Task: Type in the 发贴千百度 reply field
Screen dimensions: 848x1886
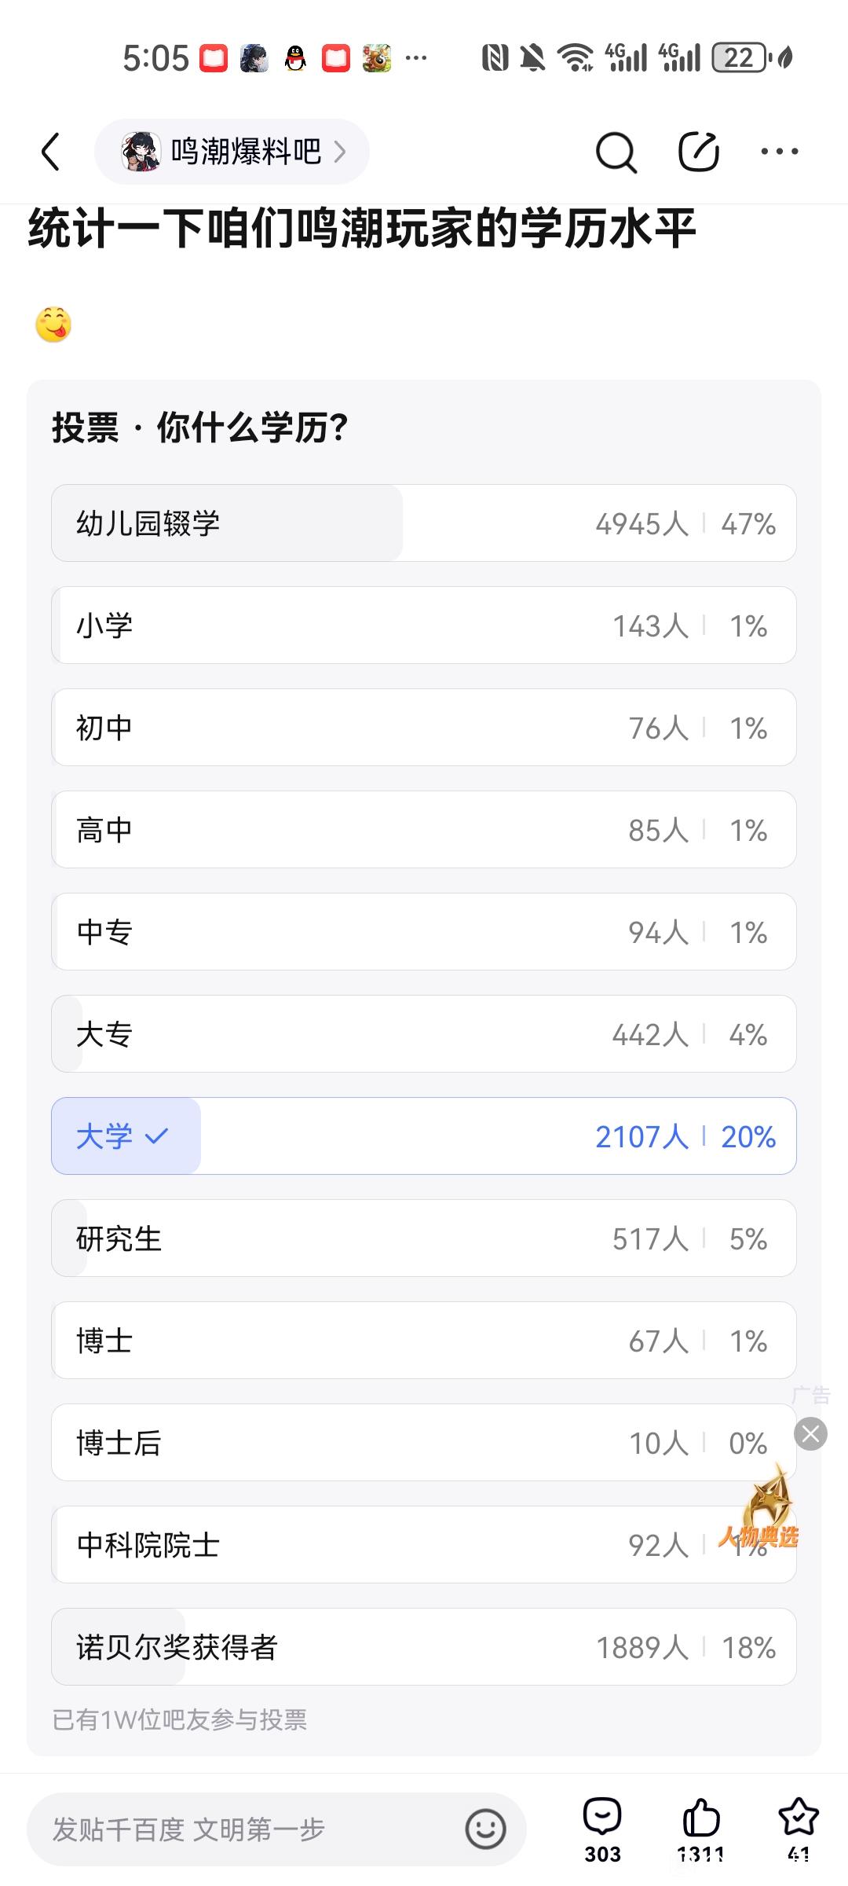Action: 243,1829
